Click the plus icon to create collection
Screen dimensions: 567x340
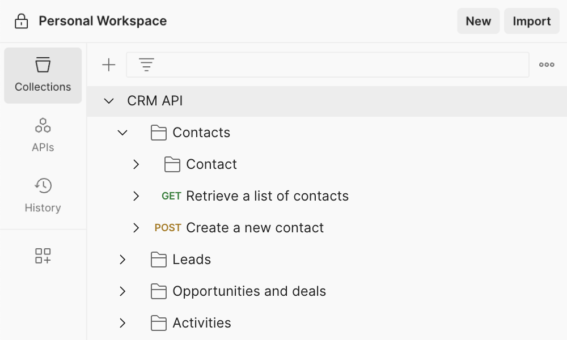pyautogui.click(x=108, y=65)
